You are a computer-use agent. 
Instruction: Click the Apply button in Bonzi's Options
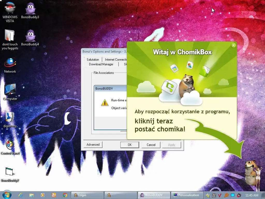coord(172,145)
